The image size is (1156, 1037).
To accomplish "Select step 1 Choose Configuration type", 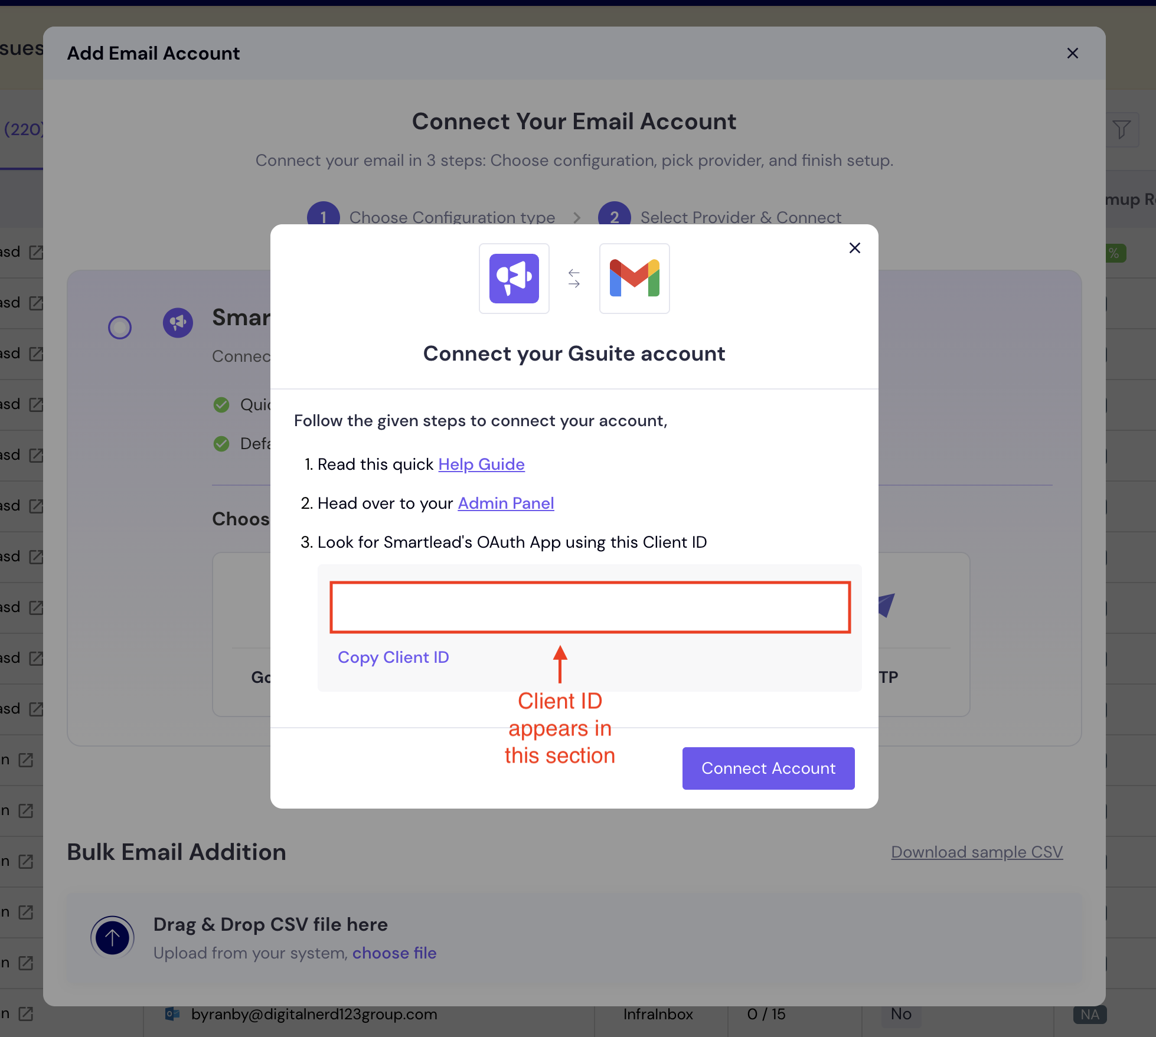I will click(x=452, y=217).
